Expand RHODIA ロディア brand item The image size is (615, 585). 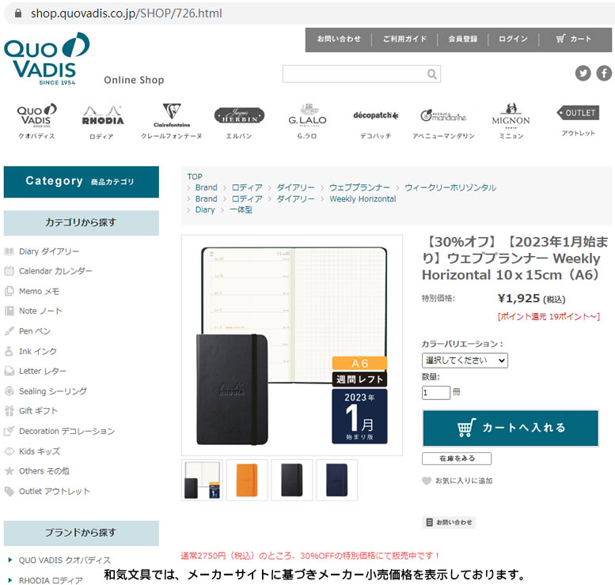coord(46,580)
